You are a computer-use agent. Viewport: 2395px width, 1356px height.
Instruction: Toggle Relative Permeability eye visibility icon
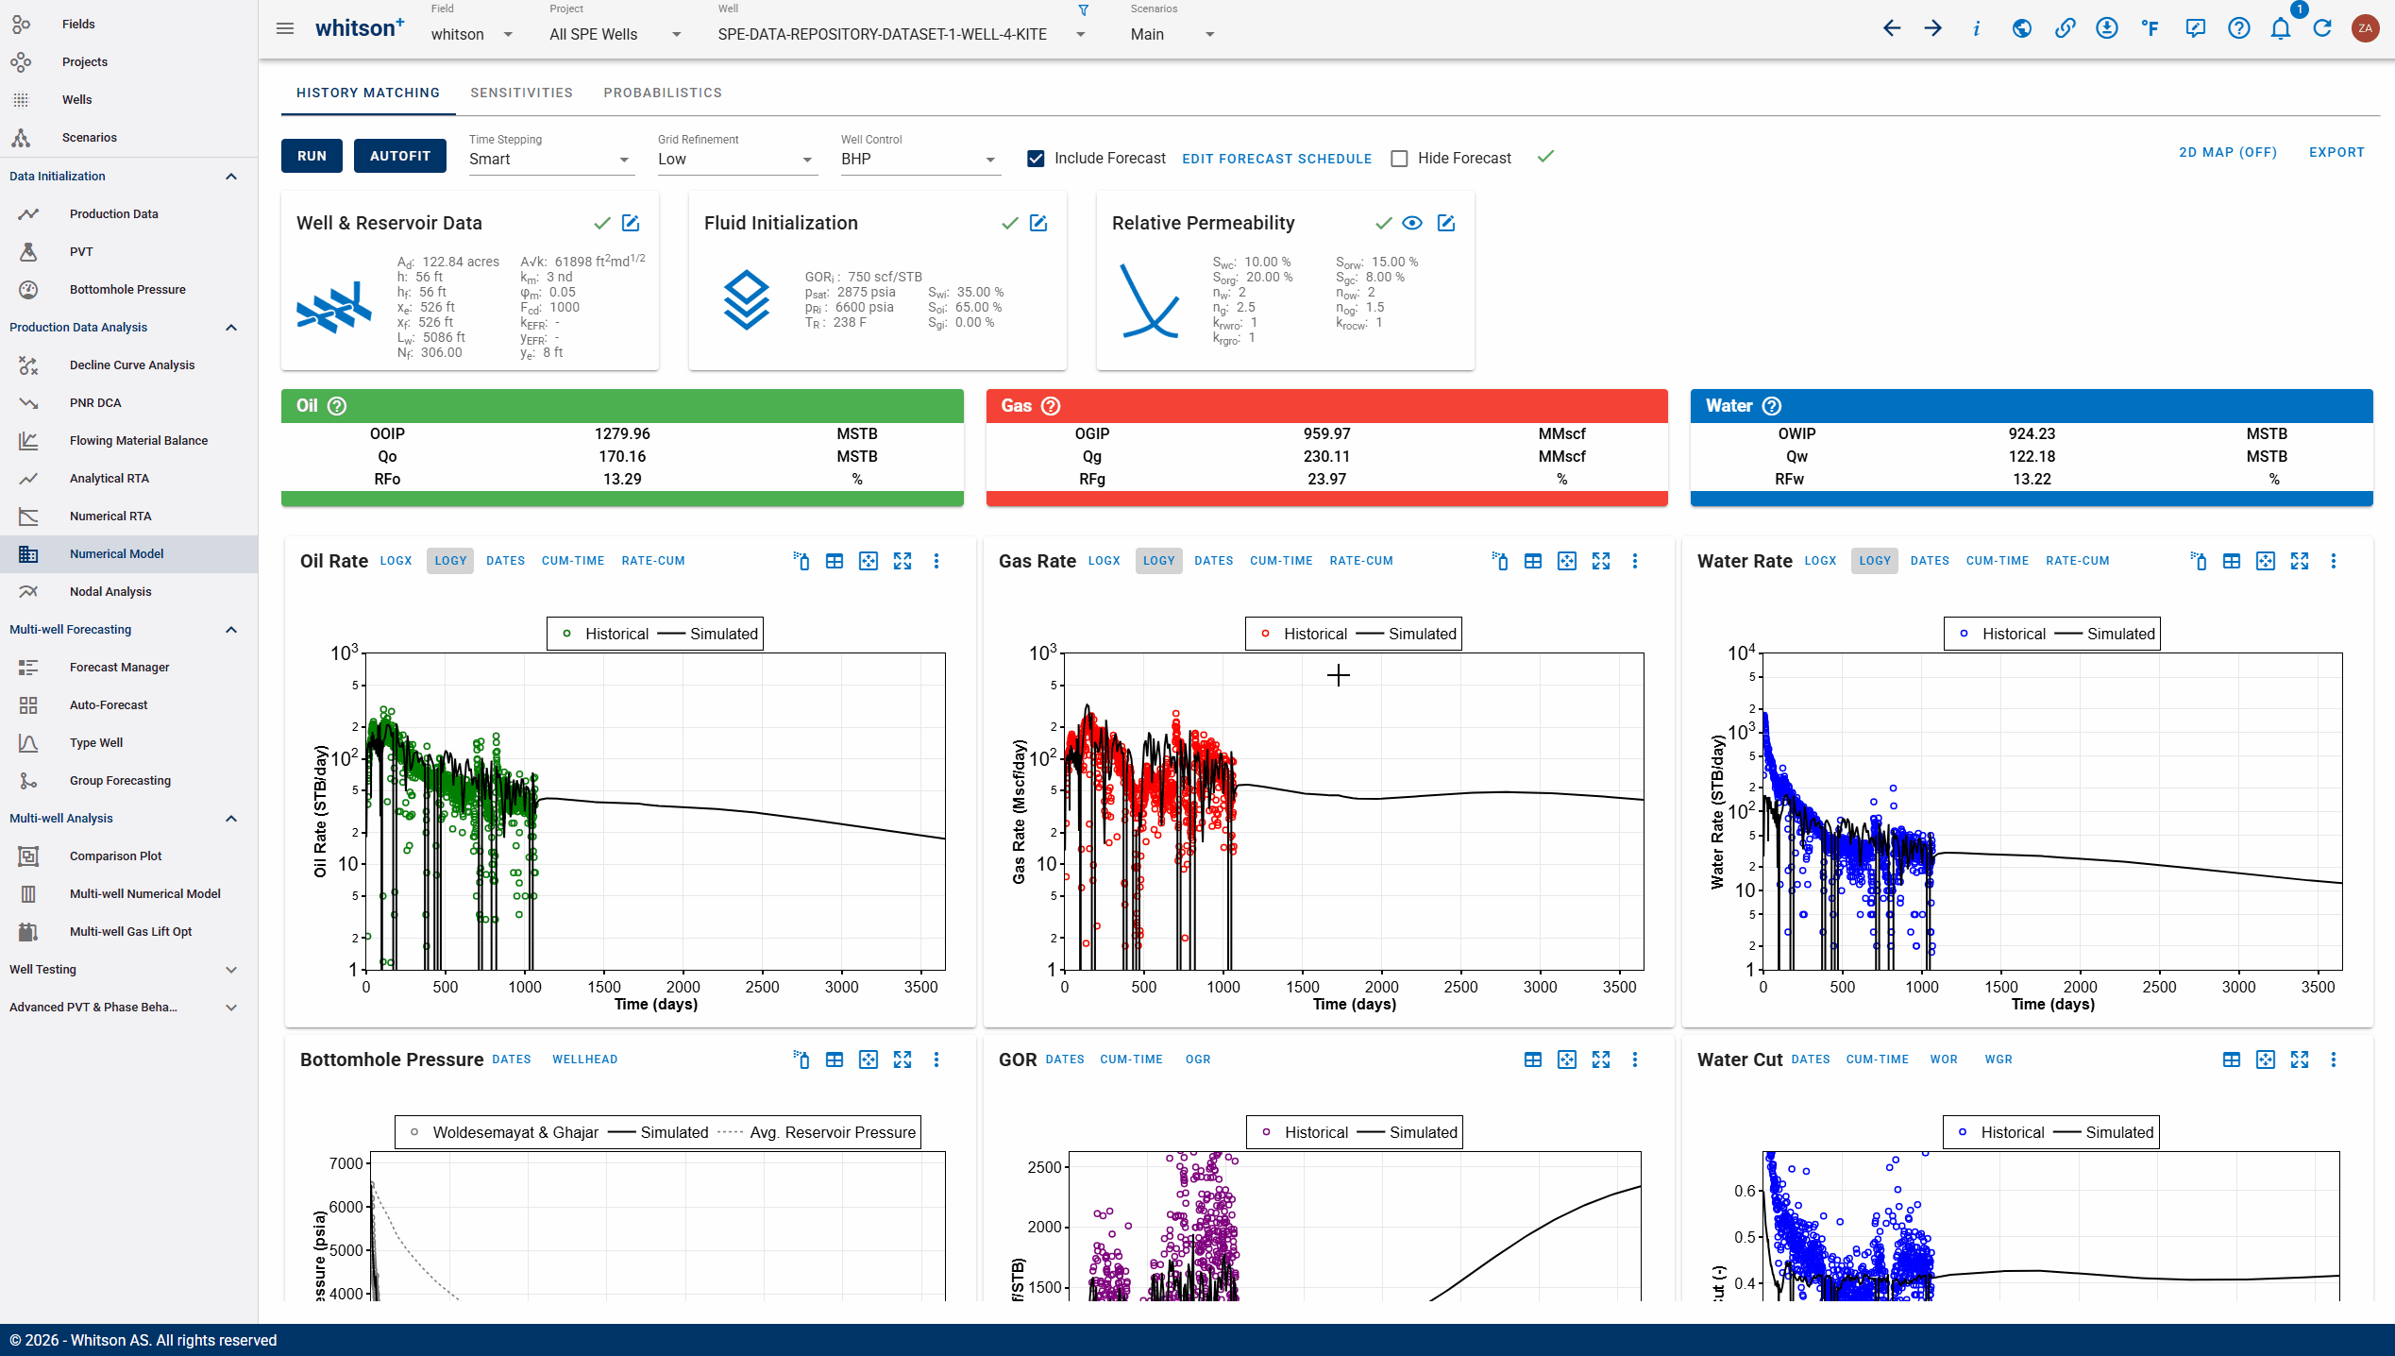pyautogui.click(x=1412, y=223)
